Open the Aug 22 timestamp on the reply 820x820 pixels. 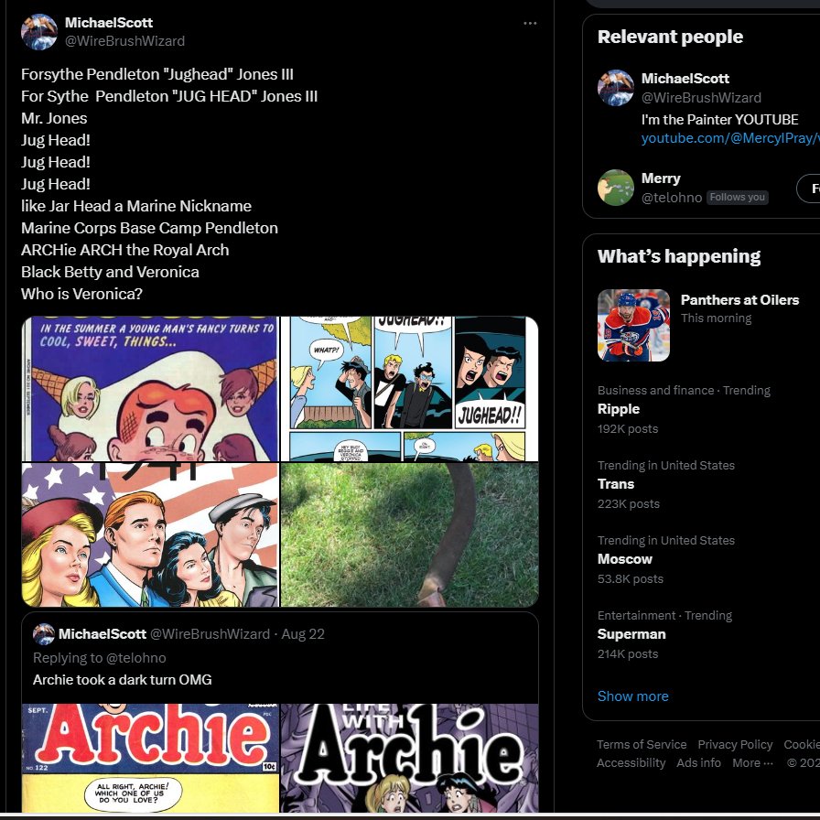[x=302, y=634]
